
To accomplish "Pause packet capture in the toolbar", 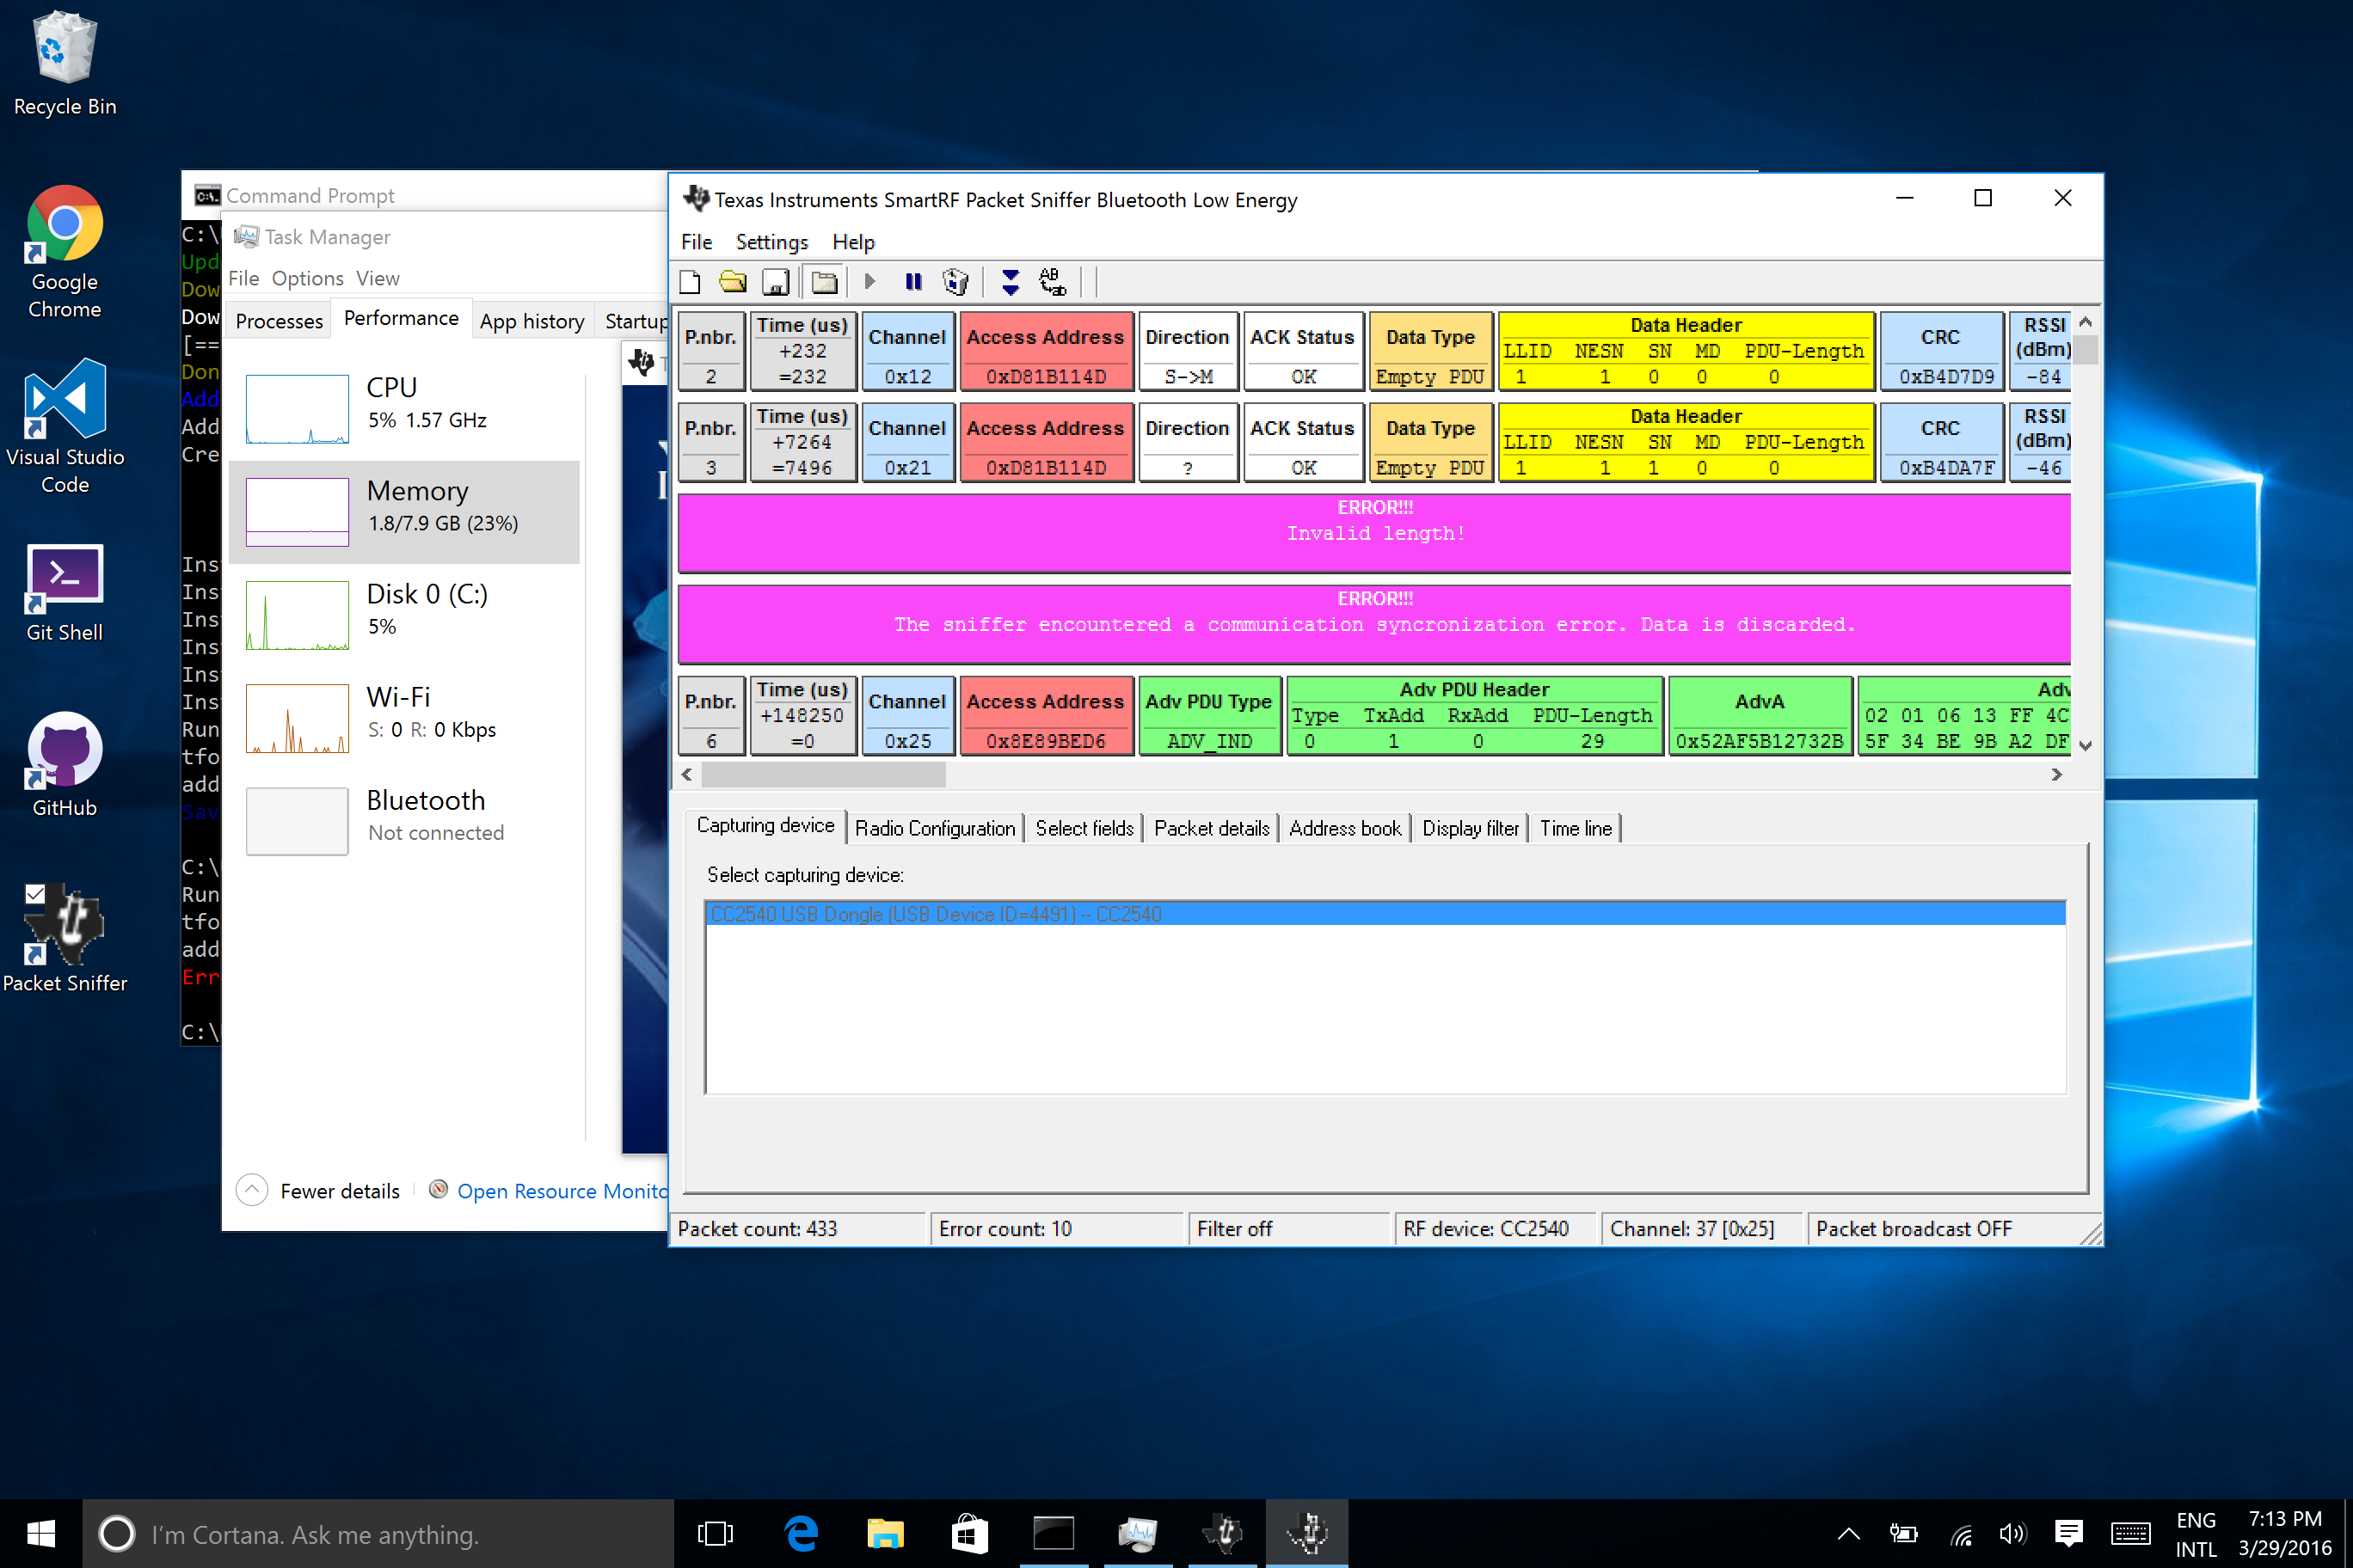I will 912,282.
